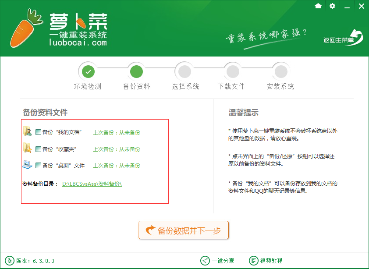Image resolution: width=369 pixels, height=269 pixels.
Task: Click the Favorites star folder icon
Action: pyautogui.click(x=27, y=148)
